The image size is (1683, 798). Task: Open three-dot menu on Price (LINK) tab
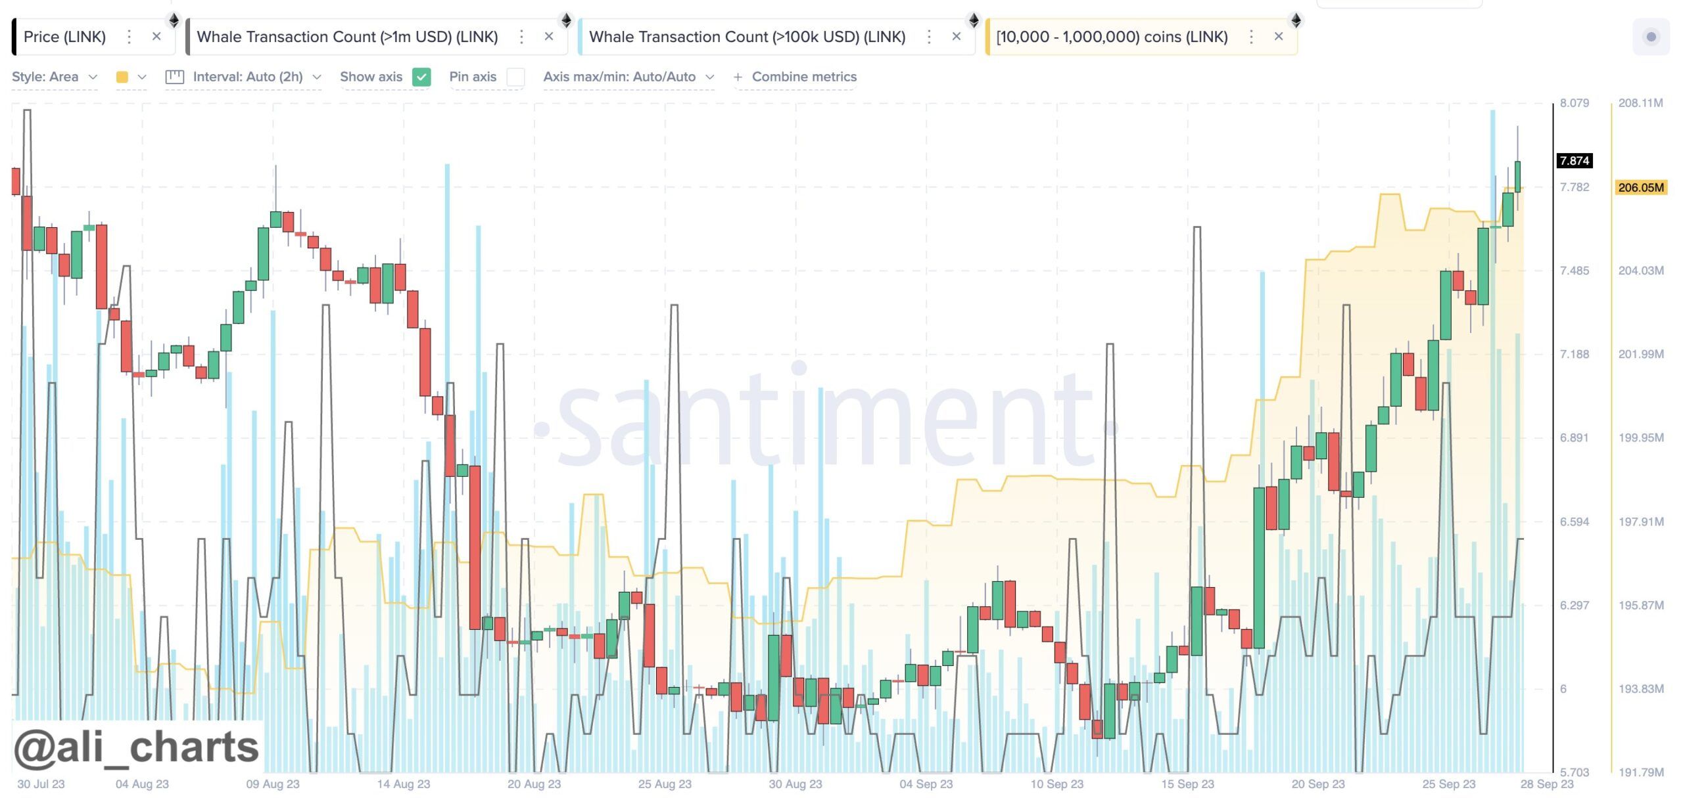(x=129, y=37)
